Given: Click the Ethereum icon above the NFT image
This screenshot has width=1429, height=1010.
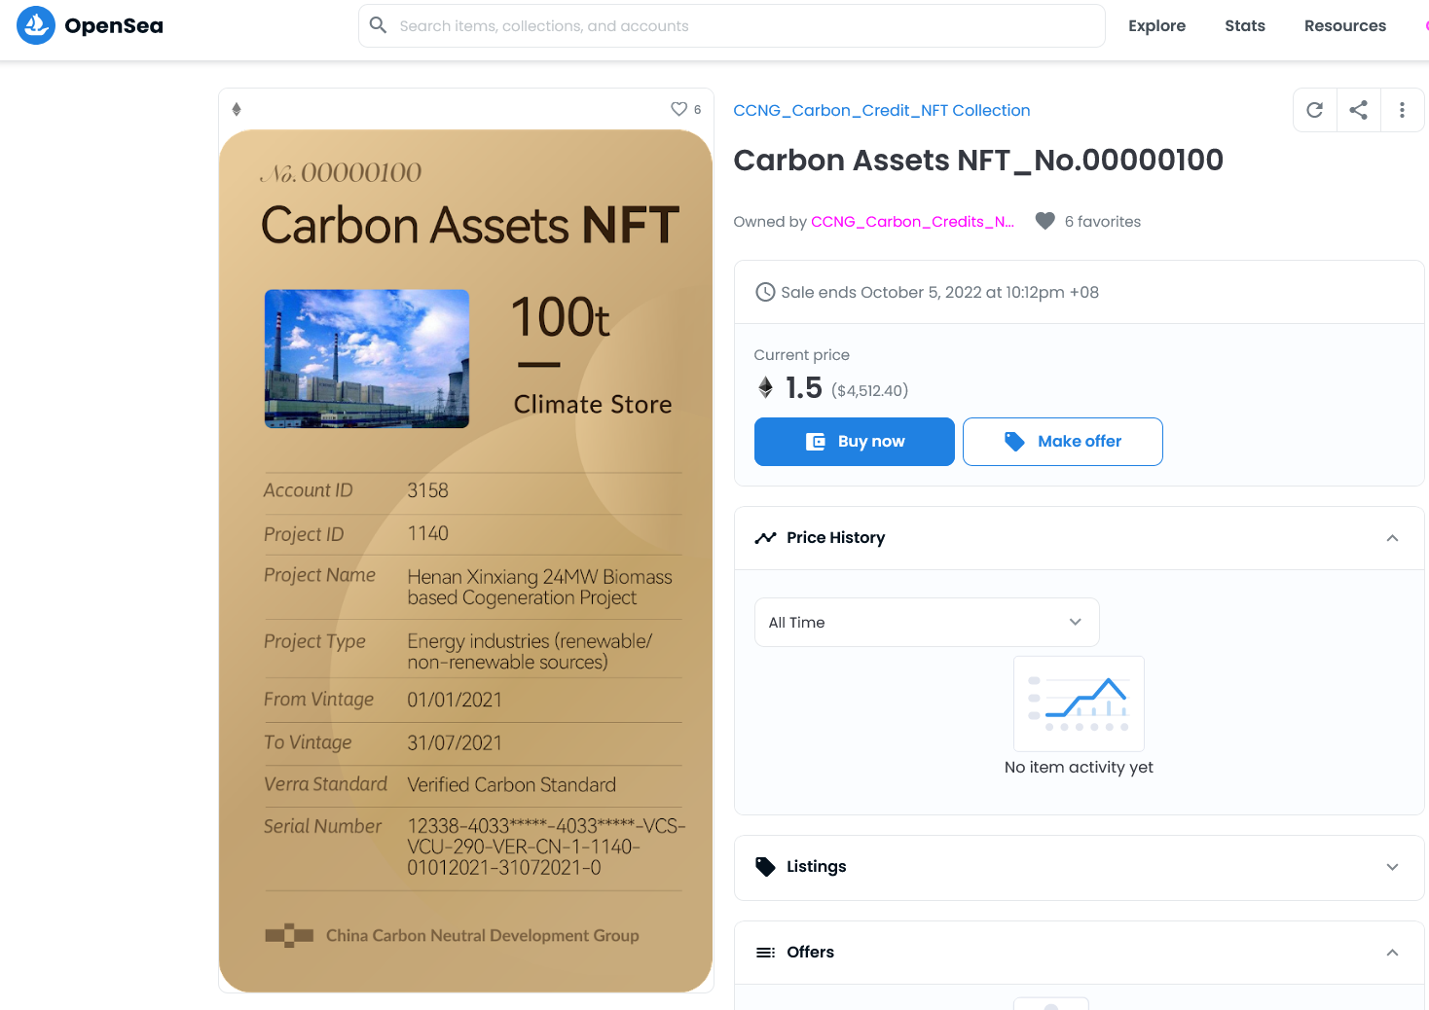Looking at the screenshot, I should 237,109.
